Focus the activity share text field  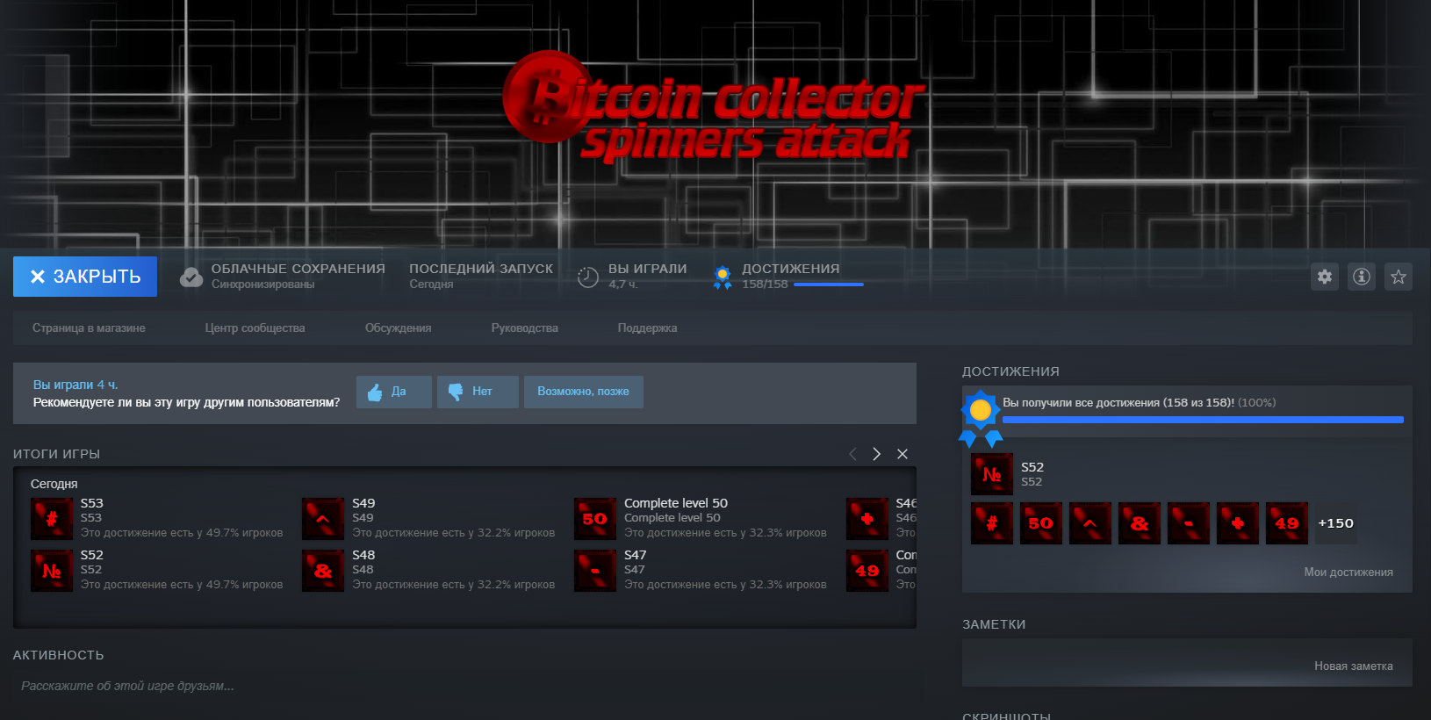tap(464, 686)
